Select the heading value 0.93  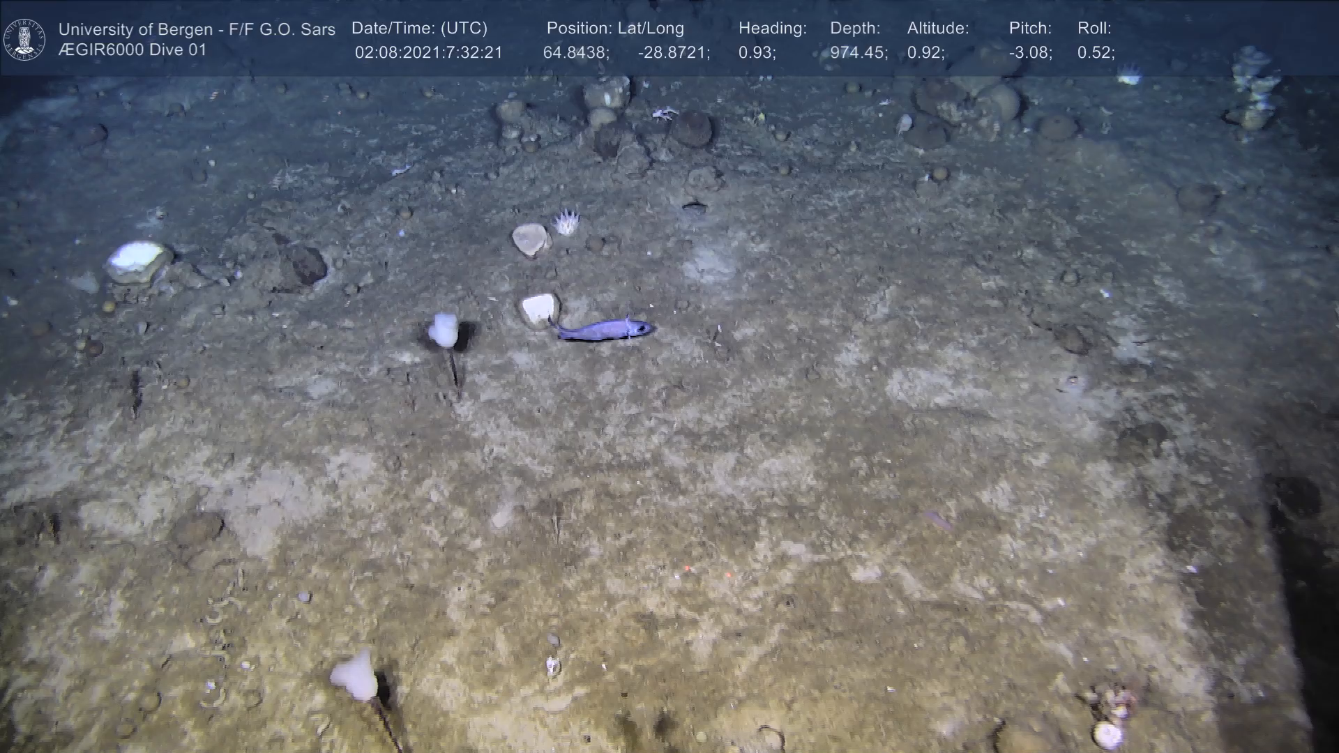point(757,53)
